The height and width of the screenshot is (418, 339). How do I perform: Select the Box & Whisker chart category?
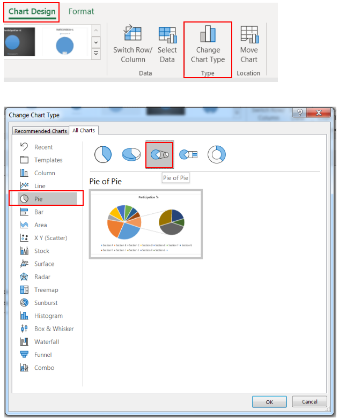pos(48,329)
